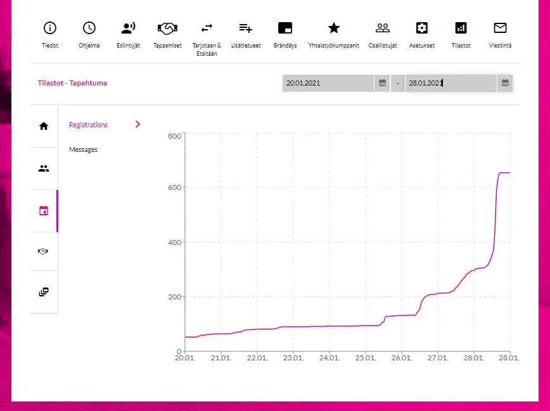The image size is (550, 411).
Task: Click the Tarjotaan & Etsitään arrows icon
Action: pos(207,28)
